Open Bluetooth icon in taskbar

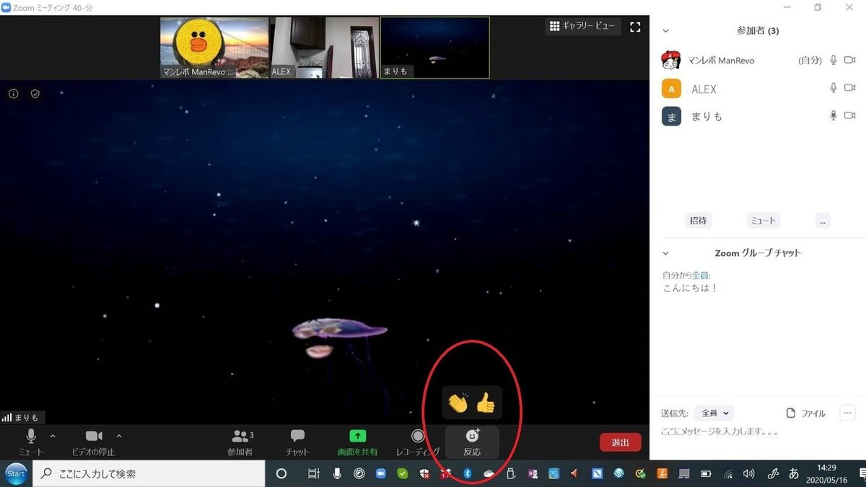point(466,474)
